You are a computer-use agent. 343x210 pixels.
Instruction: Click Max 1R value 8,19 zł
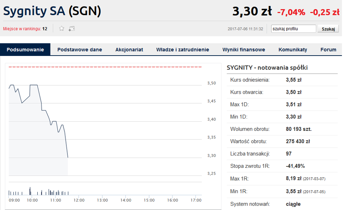294,178
